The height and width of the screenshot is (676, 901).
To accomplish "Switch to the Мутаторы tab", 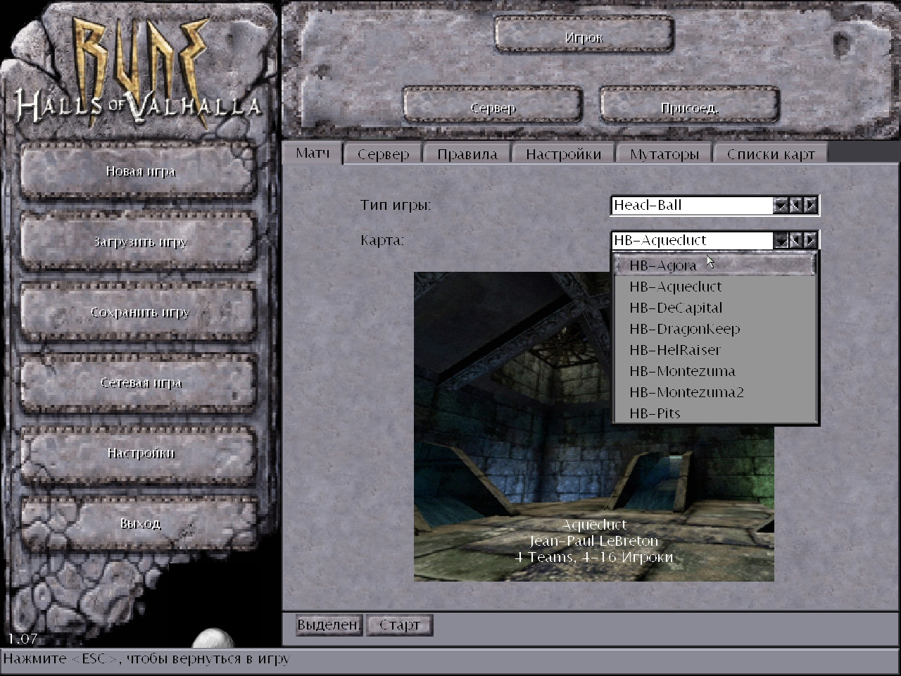I will [664, 154].
